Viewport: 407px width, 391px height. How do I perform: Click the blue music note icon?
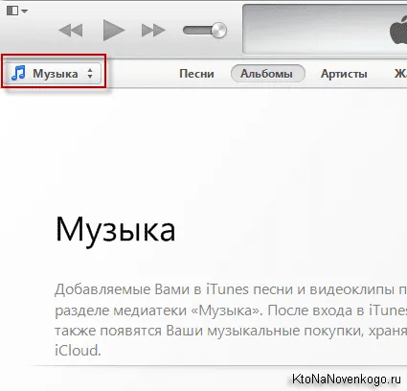(x=18, y=73)
